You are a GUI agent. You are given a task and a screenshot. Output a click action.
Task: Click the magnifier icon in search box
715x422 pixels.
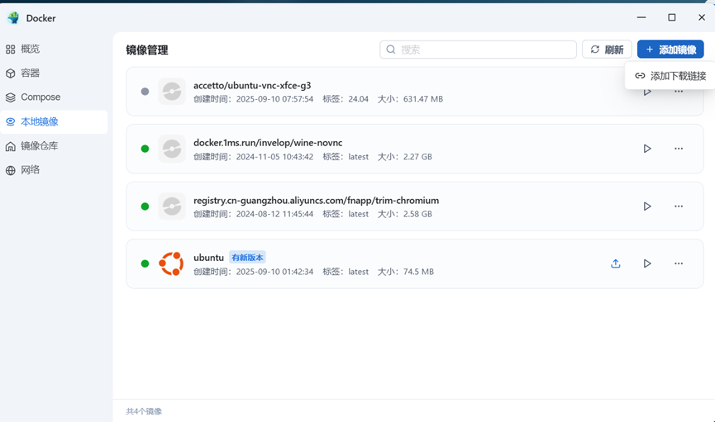tap(391, 50)
